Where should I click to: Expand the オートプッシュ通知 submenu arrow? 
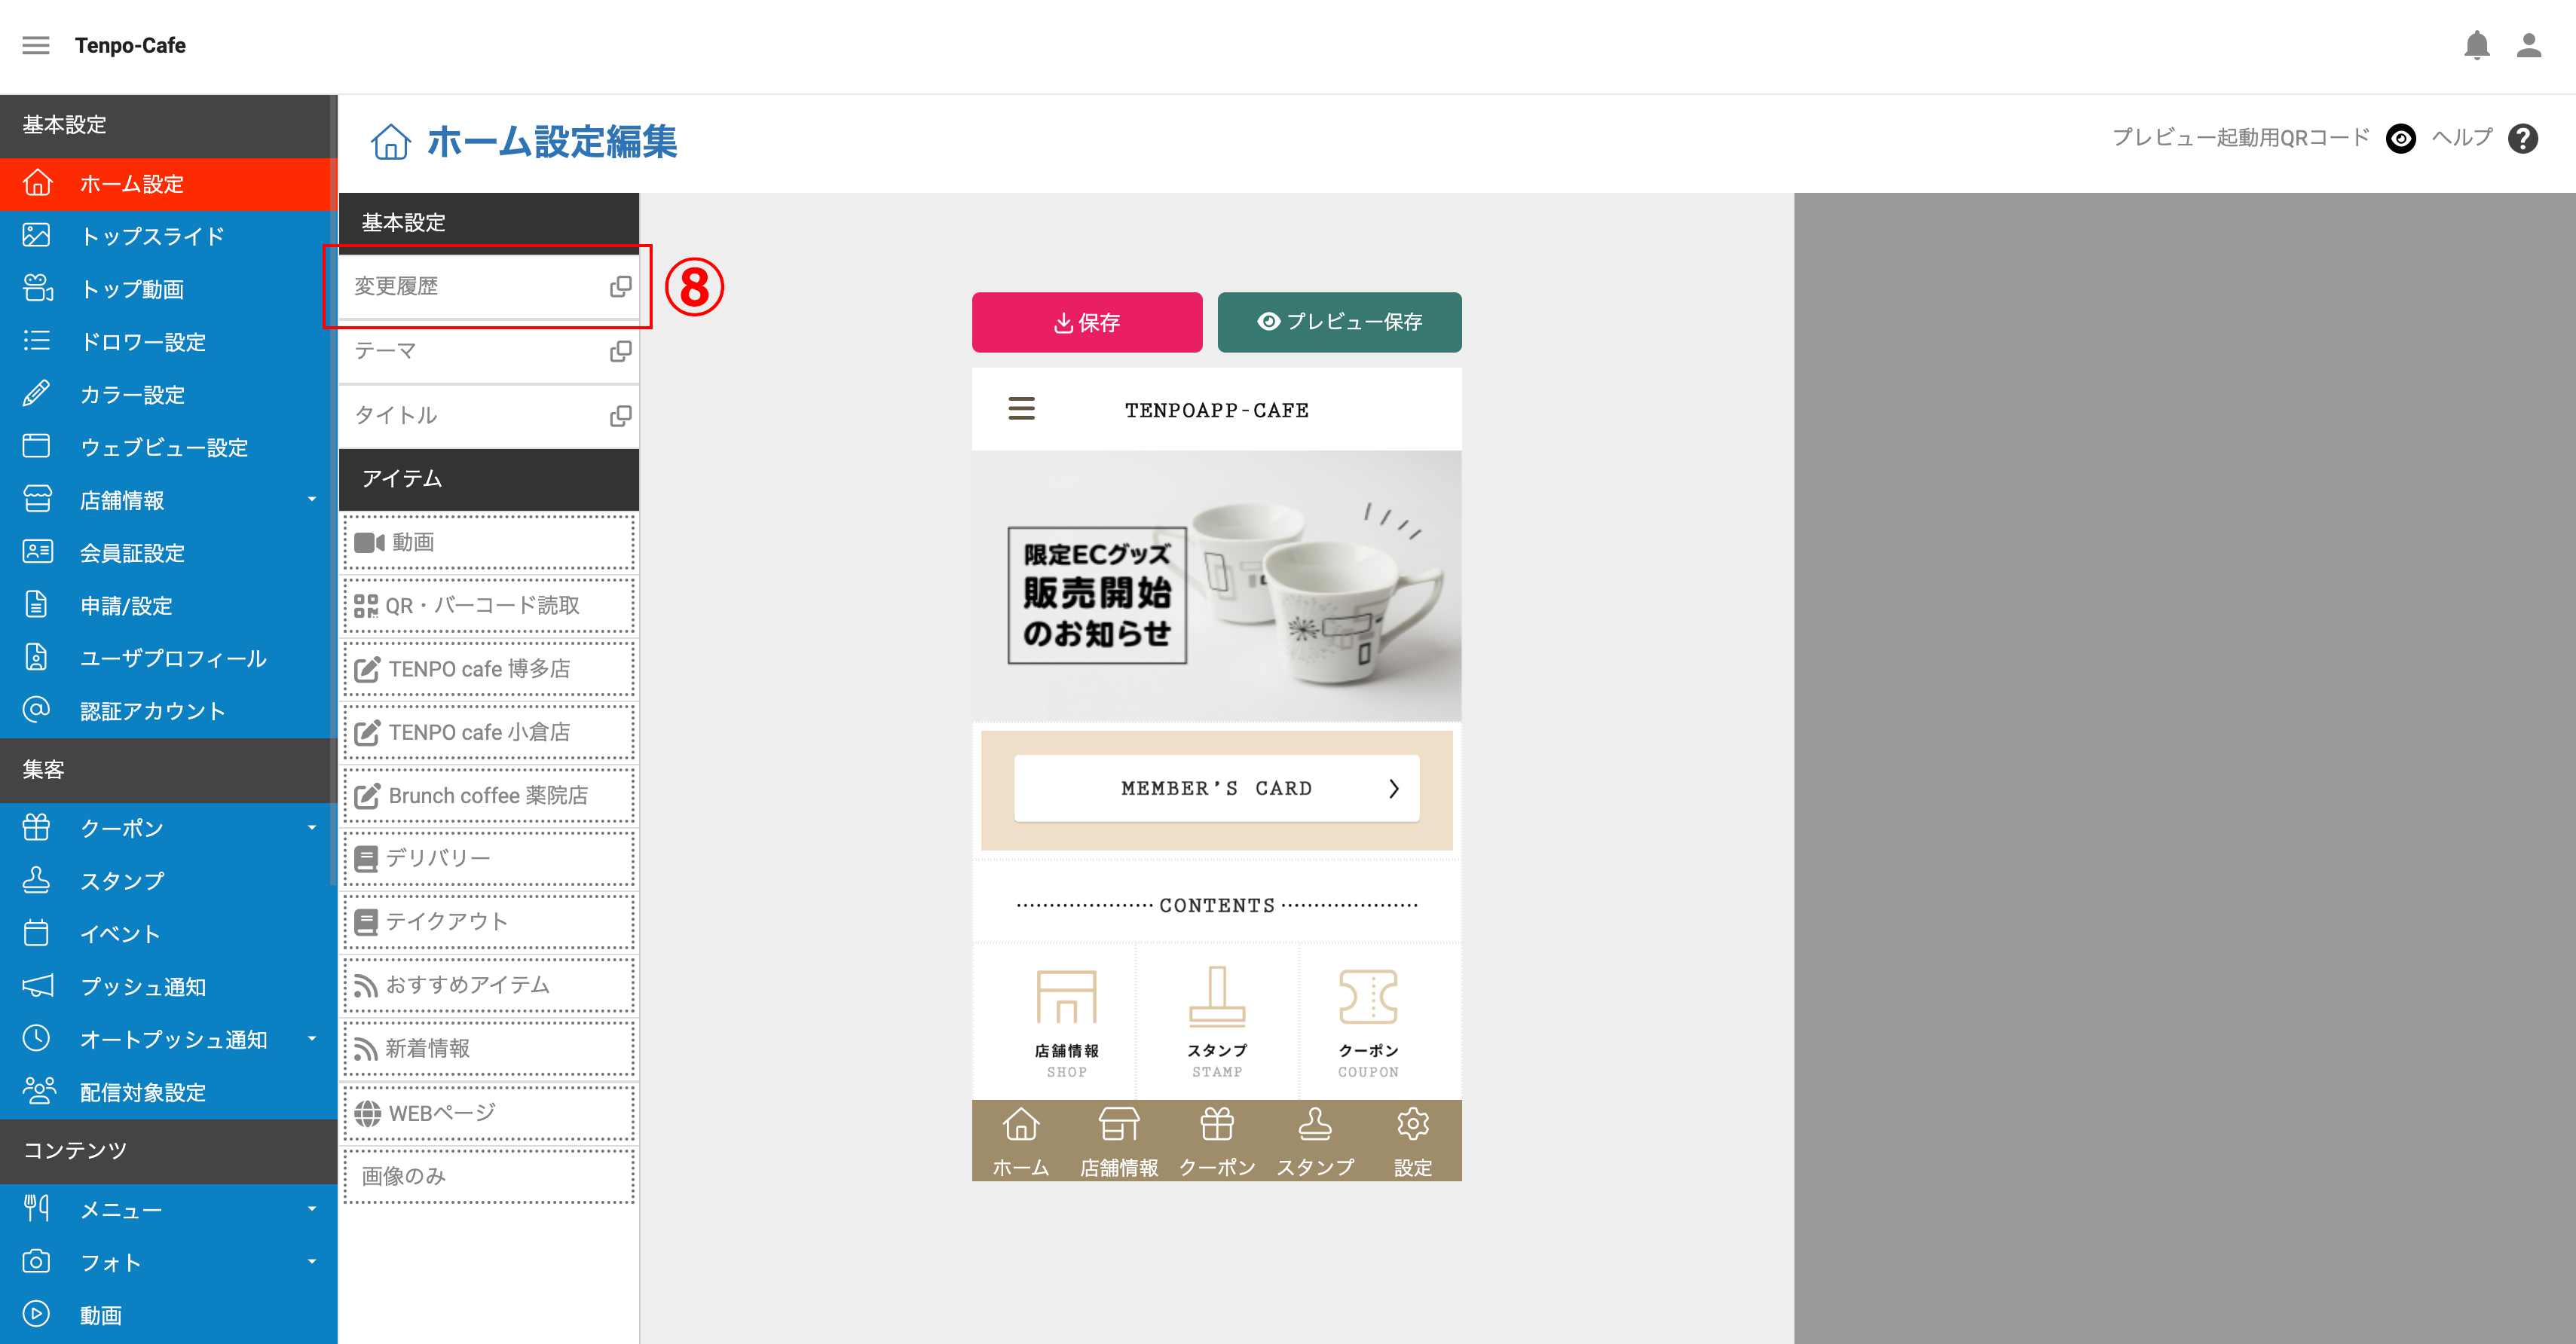[312, 1039]
